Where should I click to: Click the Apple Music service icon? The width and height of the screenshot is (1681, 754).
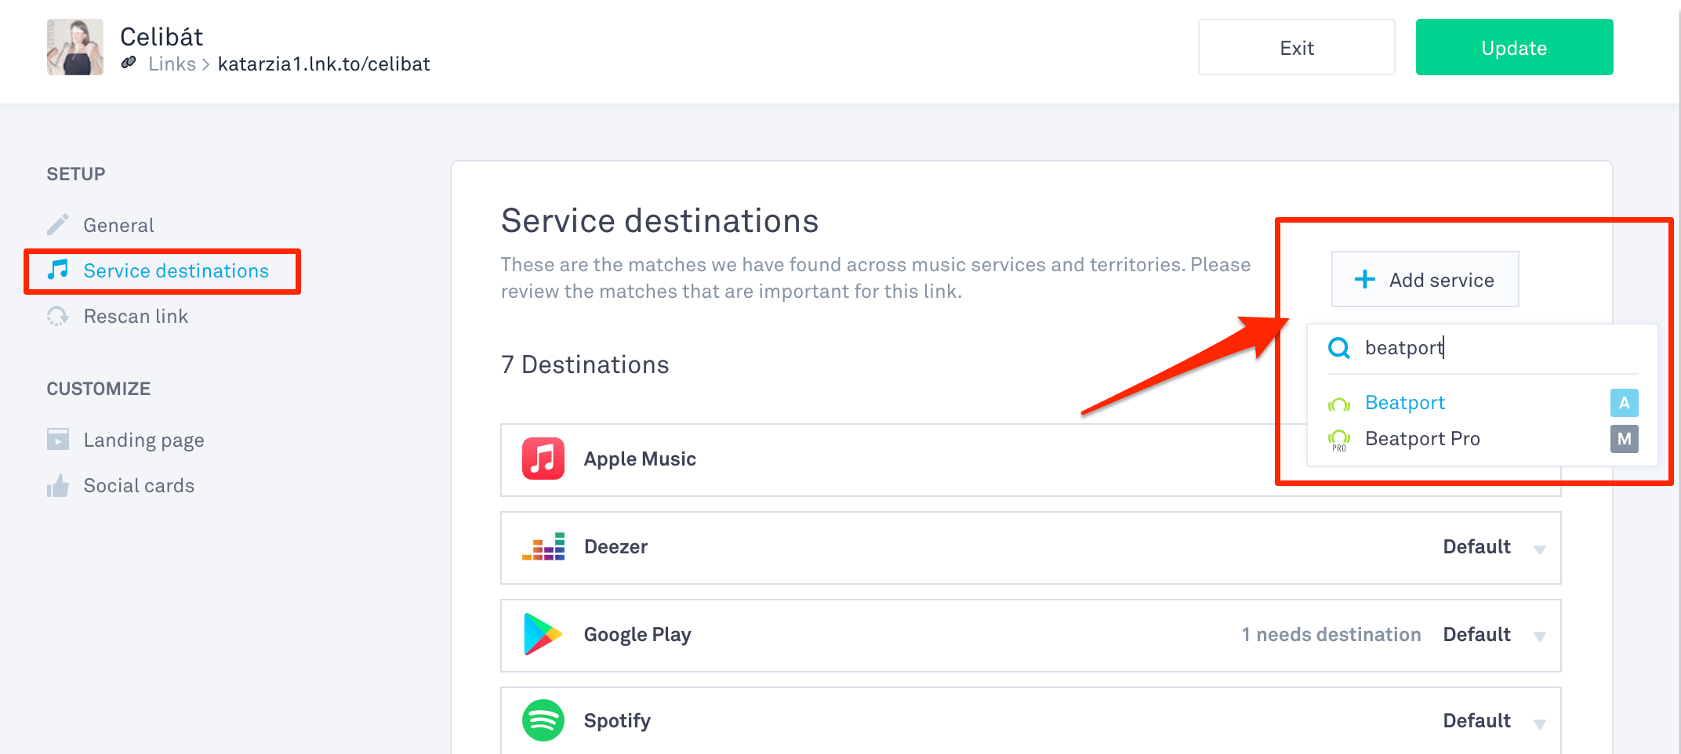coord(543,459)
